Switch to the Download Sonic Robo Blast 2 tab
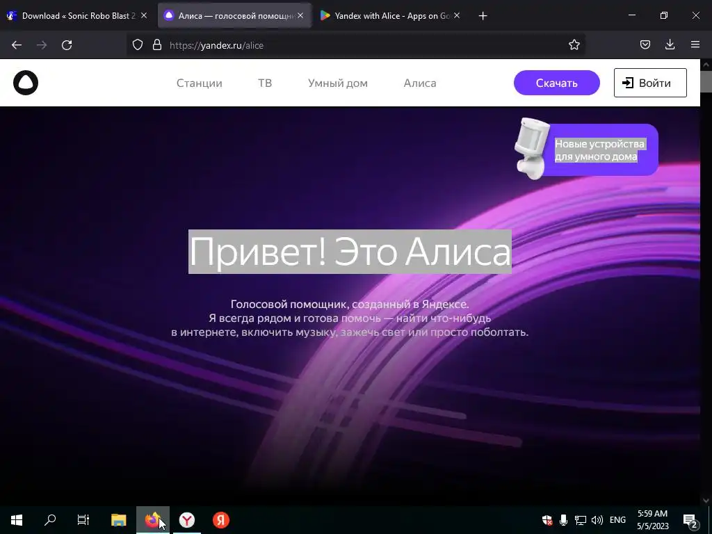Image resolution: width=712 pixels, height=534 pixels. [x=77, y=15]
